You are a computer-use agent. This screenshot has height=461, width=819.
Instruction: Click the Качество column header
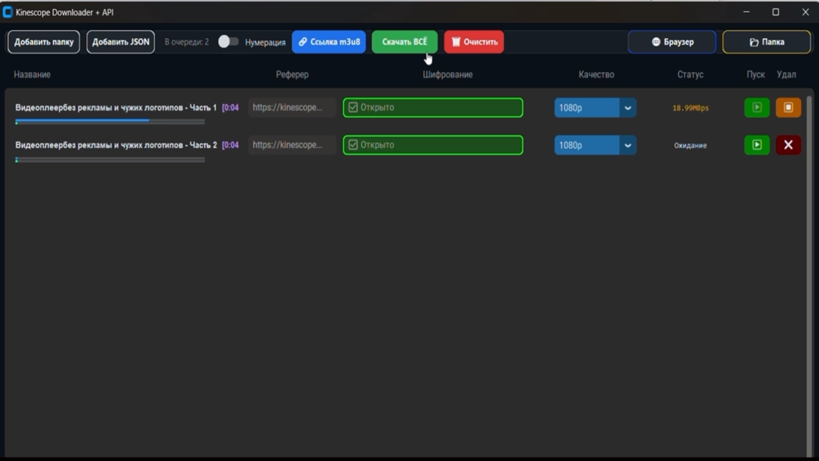596,74
